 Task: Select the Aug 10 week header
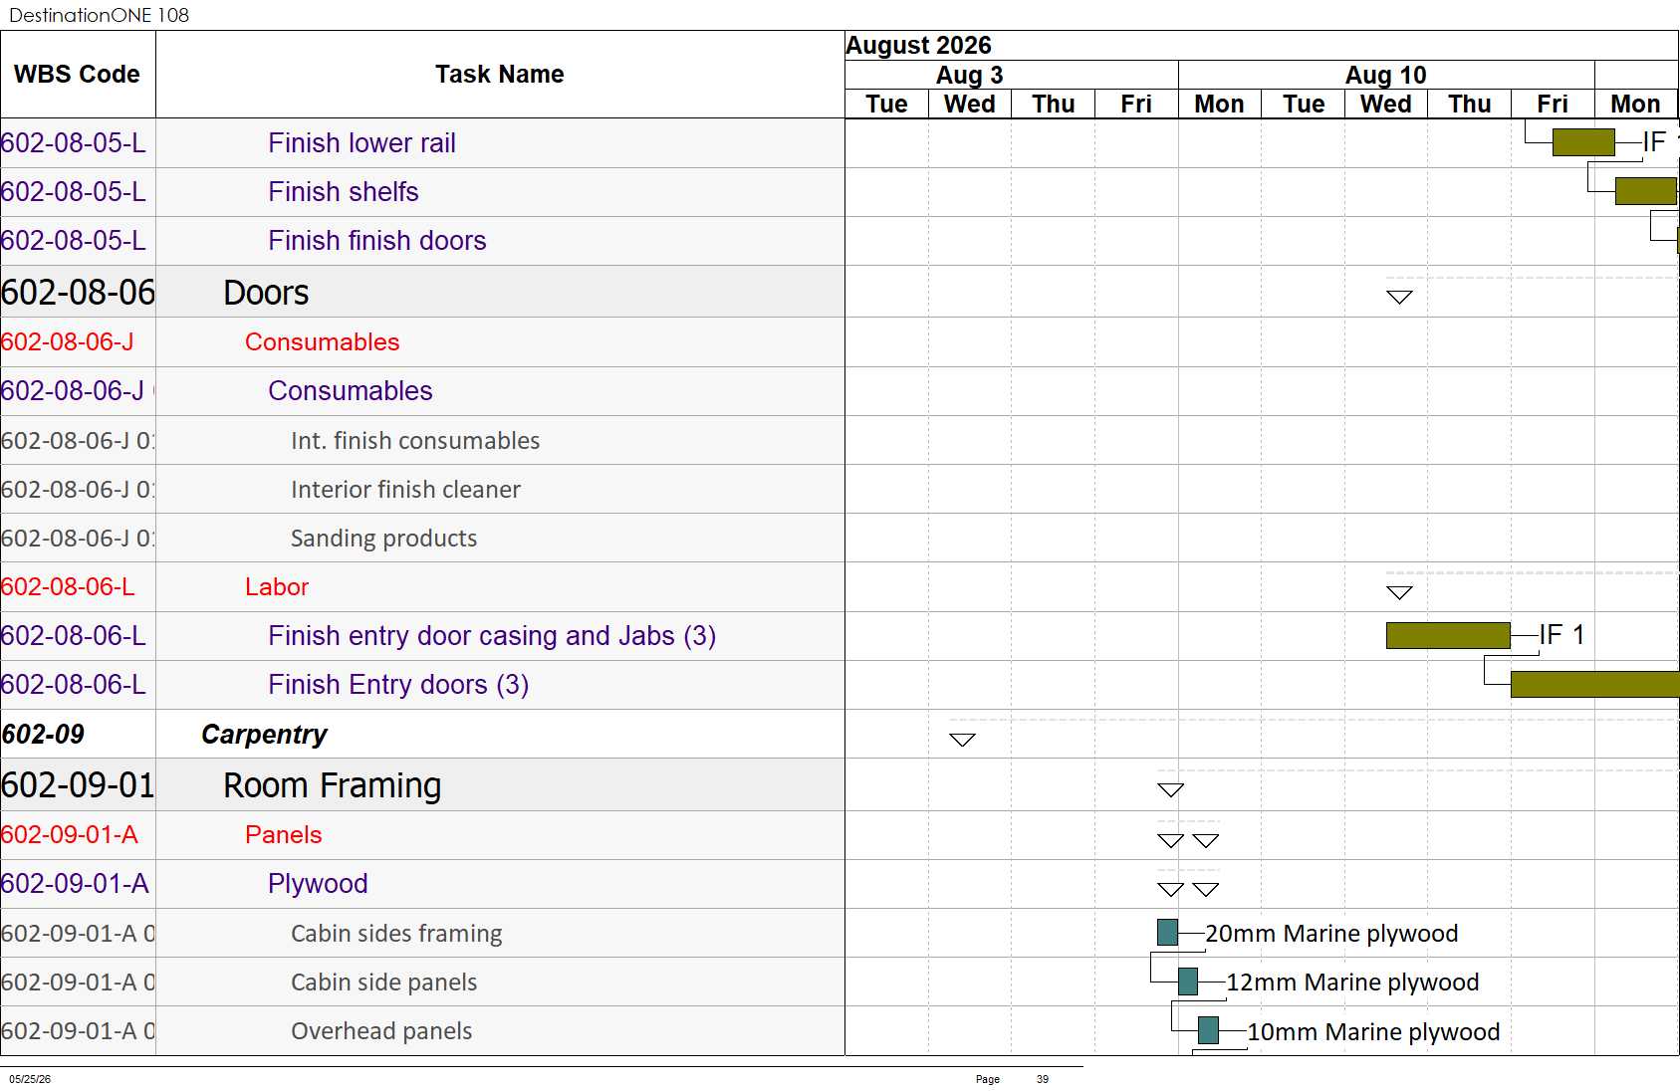1385,76
